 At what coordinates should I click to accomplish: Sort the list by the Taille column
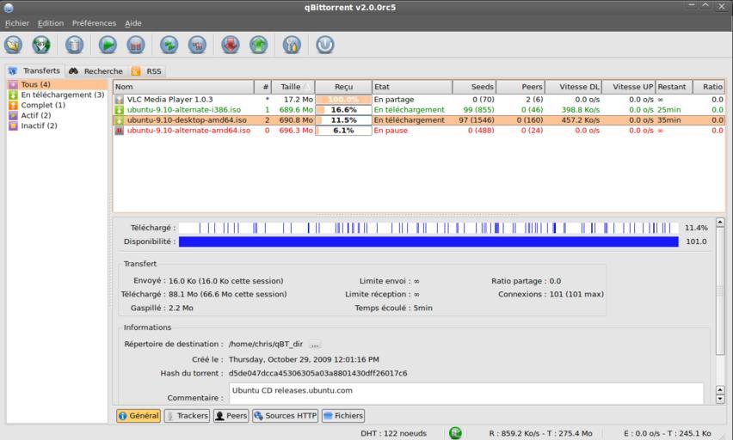(x=291, y=87)
